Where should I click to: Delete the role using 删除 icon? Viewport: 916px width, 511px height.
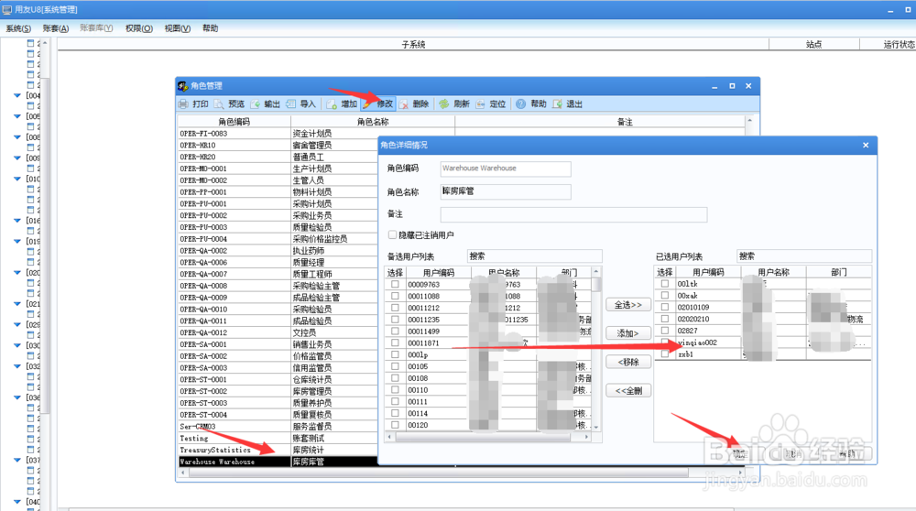(404, 104)
